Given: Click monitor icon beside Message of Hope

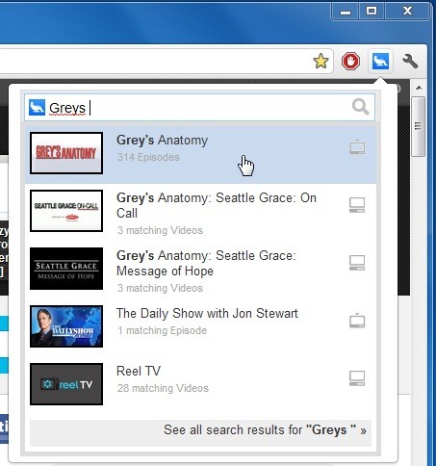Looking at the screenshot, I should 357,263.
